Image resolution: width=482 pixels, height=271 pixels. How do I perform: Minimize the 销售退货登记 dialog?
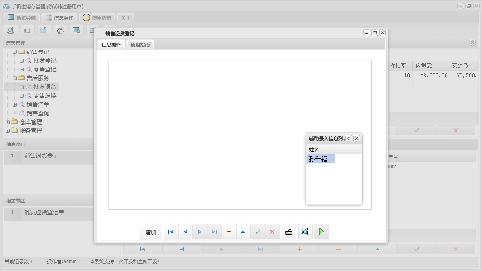point(367,33)
